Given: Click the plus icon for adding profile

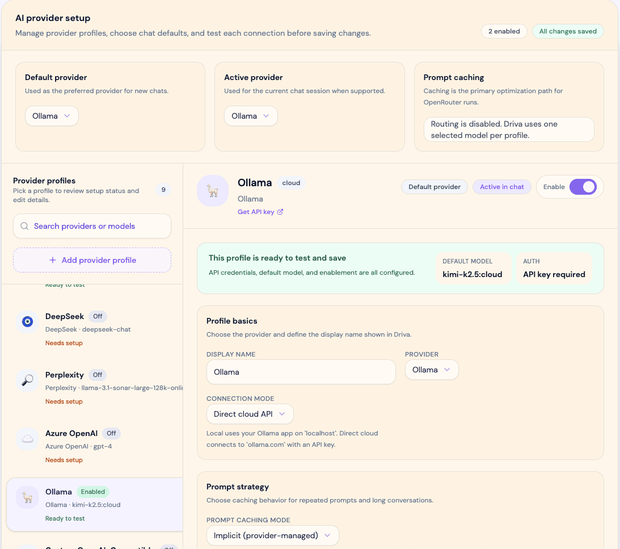Looking at the screenshot, I should 53,260.
